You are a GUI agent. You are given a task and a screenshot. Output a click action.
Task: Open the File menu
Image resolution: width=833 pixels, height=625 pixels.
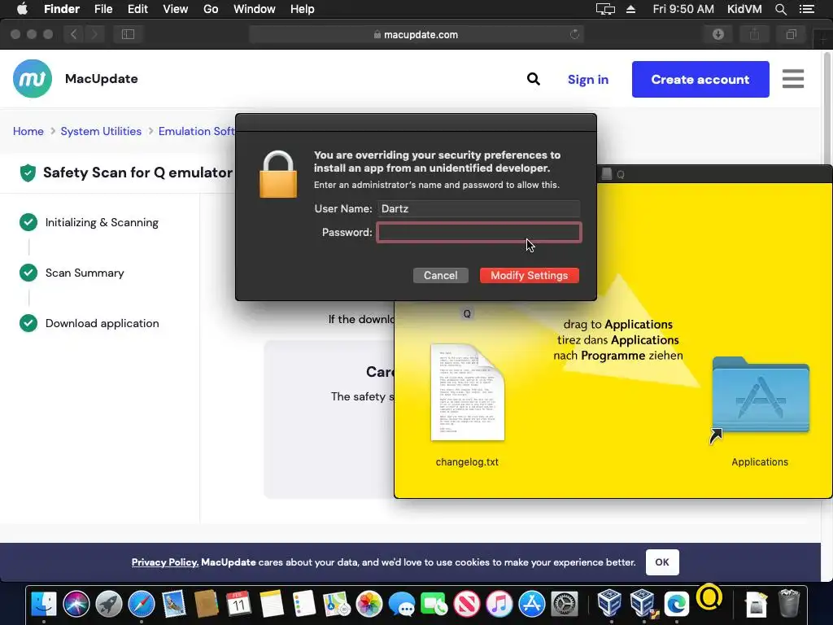[x=103, y=9]
